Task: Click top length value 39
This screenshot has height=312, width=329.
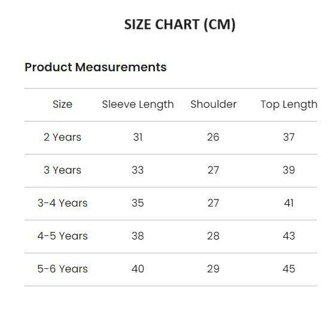Action: (289, 170)
